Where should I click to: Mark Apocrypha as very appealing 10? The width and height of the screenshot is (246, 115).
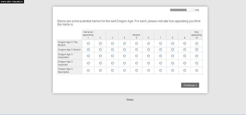[197, 70]
